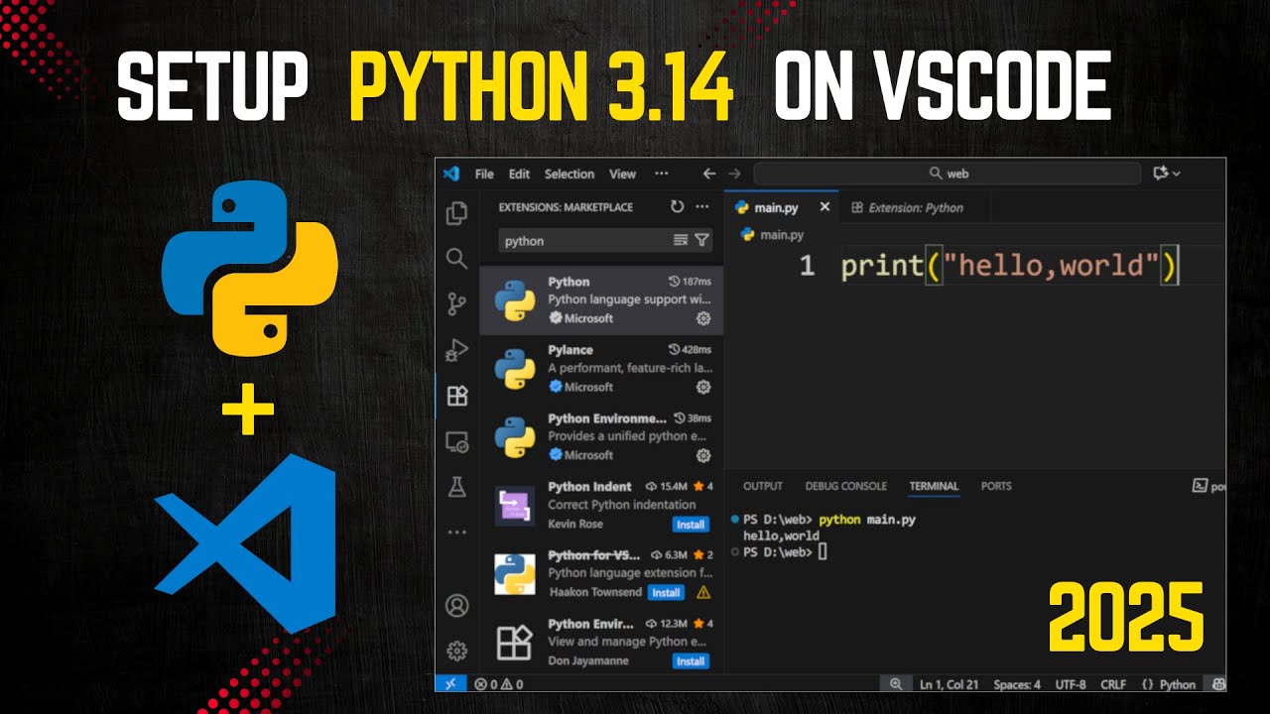Open the Accounts icon
This screenshot has height=714, width=1270.
pyautogui.click(x=456, y=605)
